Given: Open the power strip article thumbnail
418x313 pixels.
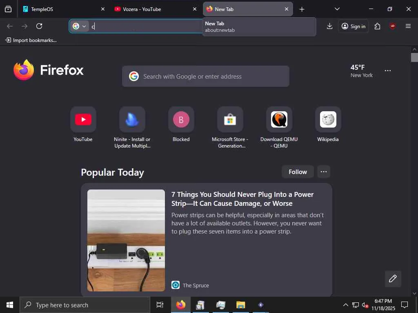Looking at the screenshot, I should click(126, 240).
